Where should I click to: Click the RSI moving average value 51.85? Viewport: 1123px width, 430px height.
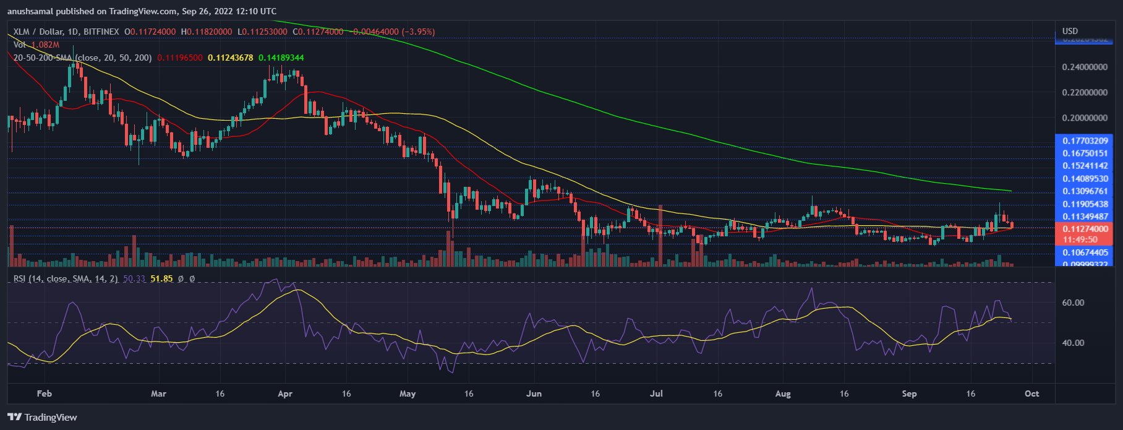[x=161, y=279]
